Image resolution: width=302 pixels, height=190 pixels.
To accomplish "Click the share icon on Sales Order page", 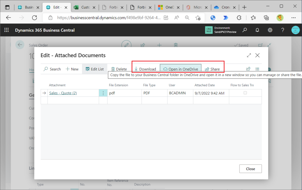I will 143,45.
